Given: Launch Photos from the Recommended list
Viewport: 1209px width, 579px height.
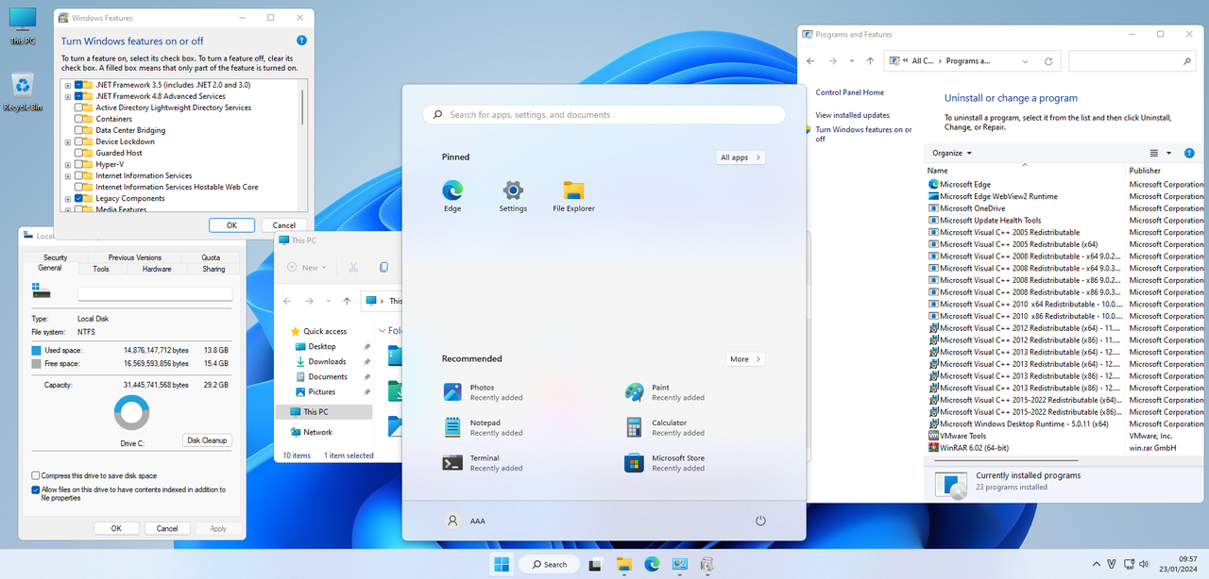Looking at the screenshot, I should pyautogui.click(x=484, y=392).
